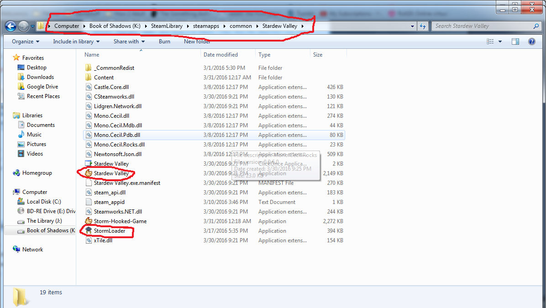Select the Stardew Valley chicken application icon
Viewport: 546px width, 308px height.
coord(89,173)
